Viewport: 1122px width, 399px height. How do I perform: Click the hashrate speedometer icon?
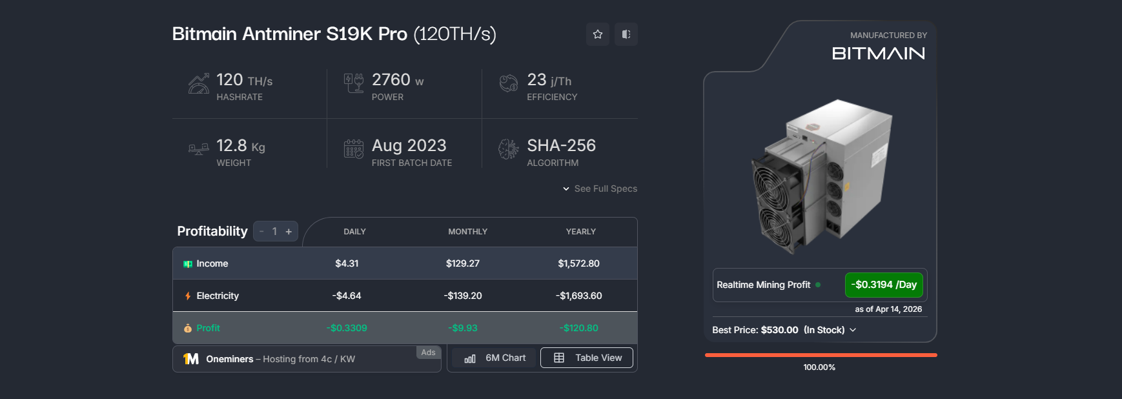point(198,84)
